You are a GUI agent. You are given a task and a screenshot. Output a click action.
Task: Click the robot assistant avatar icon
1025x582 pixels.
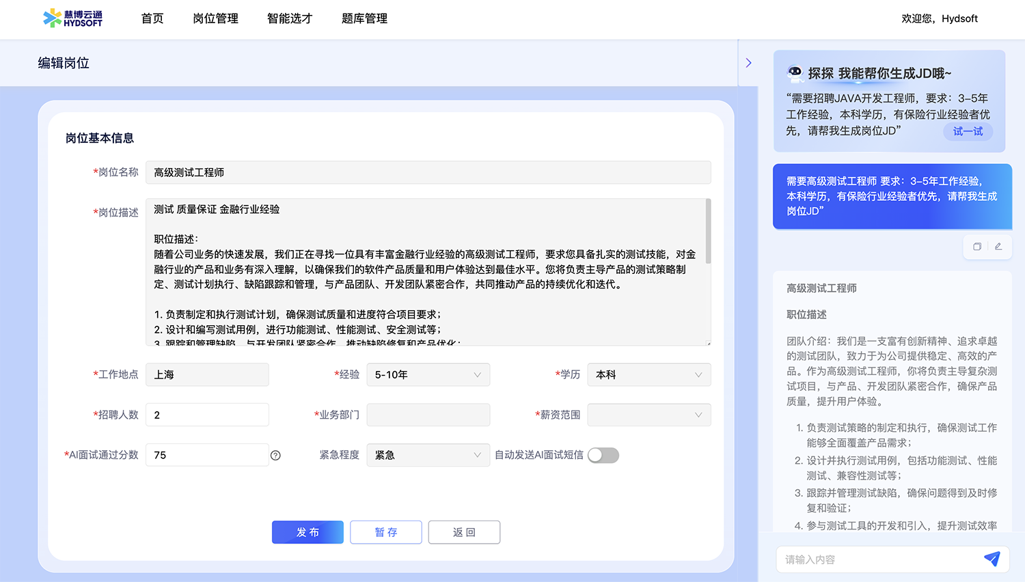tap(795, 72)
